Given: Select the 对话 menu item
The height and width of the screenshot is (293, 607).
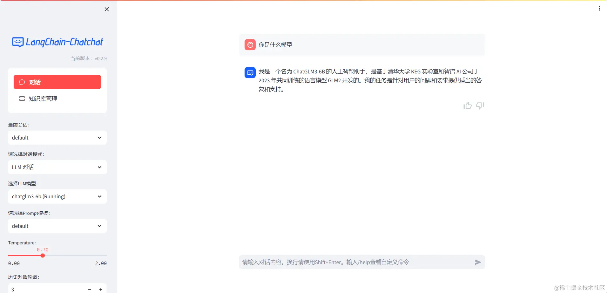Looking at the screenshot, I should (x=57, y=82).
